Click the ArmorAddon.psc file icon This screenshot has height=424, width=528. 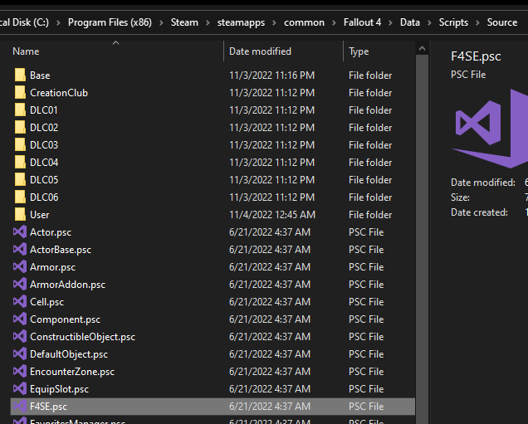[x=20, y=285]
